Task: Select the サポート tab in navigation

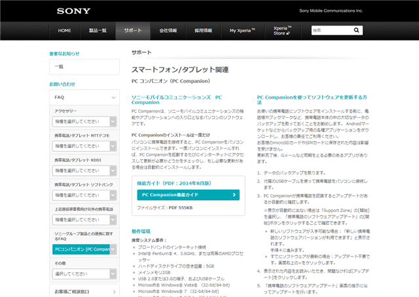Action: click(x=133, y=31)
